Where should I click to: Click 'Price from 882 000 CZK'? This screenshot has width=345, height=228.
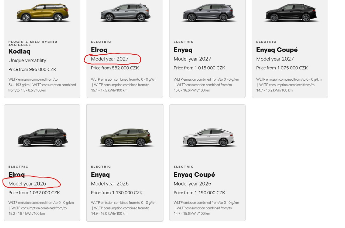click(x=115, y=68)
